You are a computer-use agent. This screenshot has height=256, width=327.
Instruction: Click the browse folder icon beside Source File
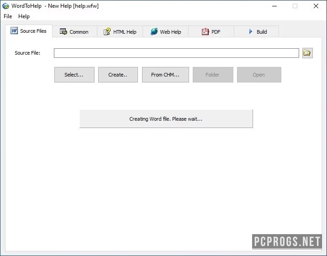[307, 53]
